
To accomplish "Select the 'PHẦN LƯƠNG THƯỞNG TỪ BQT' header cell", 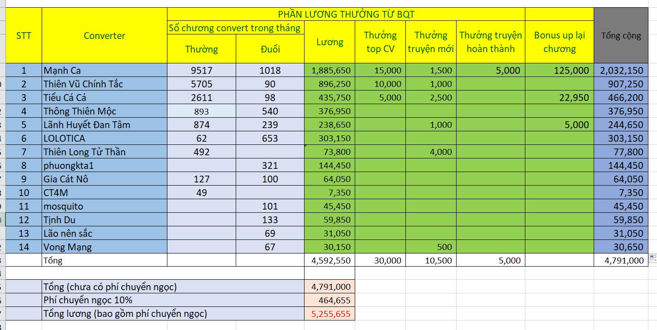I will [x=346, y=14].
